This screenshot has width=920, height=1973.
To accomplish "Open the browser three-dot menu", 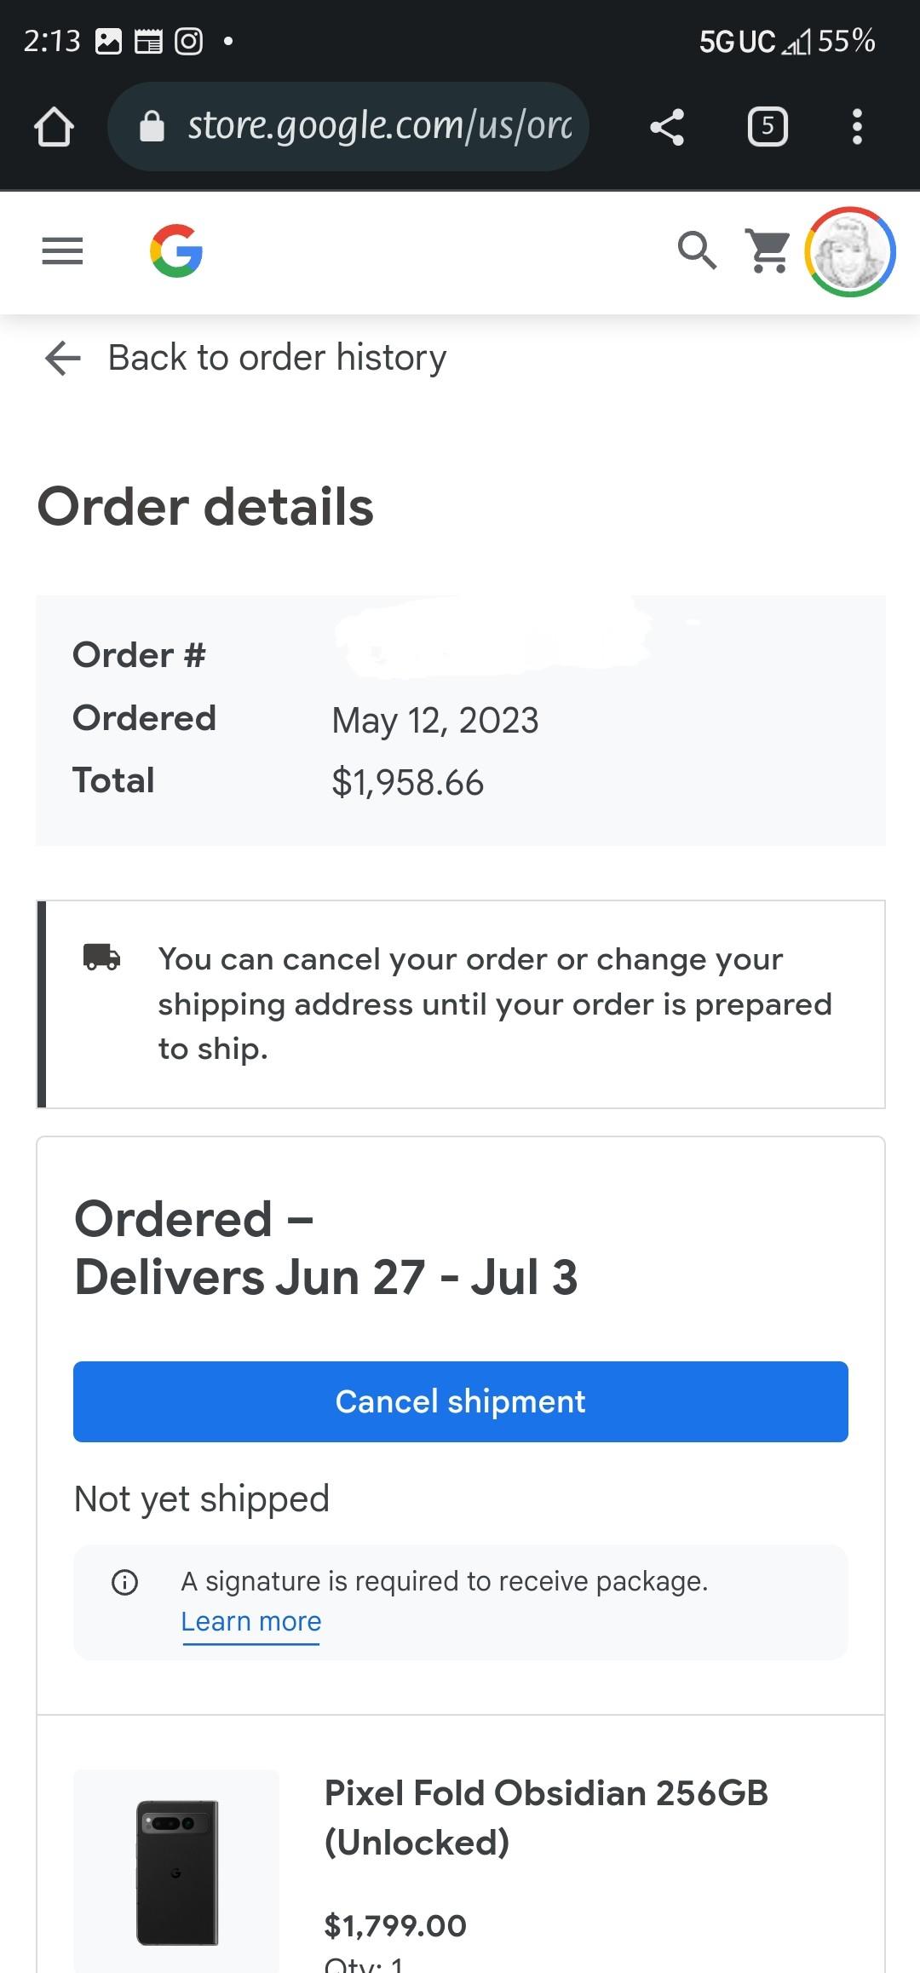I will tap(857, 127).
